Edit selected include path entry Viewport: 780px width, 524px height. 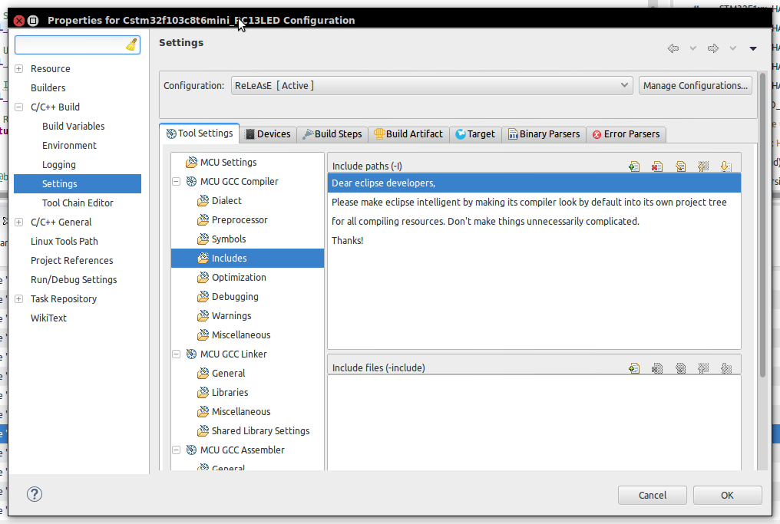(680, 166)
